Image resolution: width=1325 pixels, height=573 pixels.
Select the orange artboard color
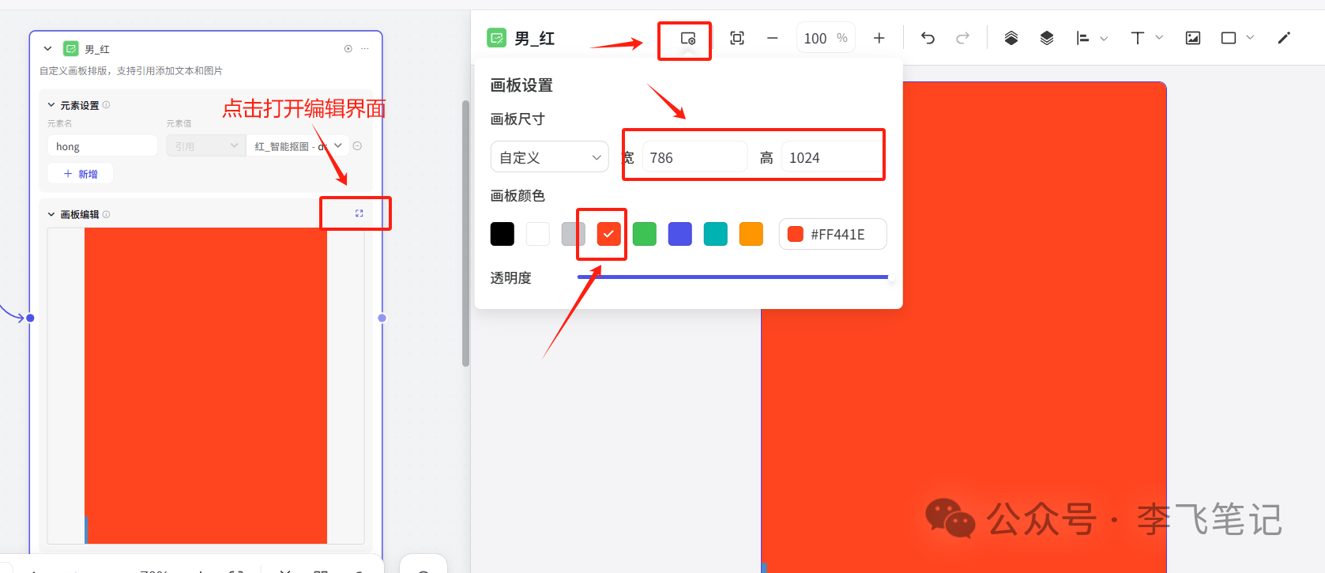[x=751, y=234]
